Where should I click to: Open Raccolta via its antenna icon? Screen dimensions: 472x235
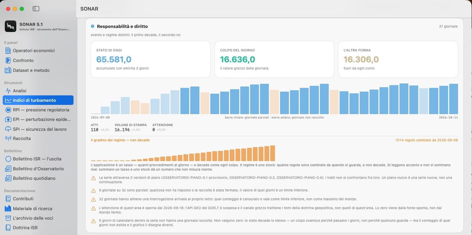[x=8, y=139]
